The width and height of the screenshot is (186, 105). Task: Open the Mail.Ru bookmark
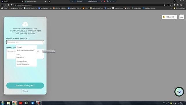pyautogui.click(x=108, y=8)
